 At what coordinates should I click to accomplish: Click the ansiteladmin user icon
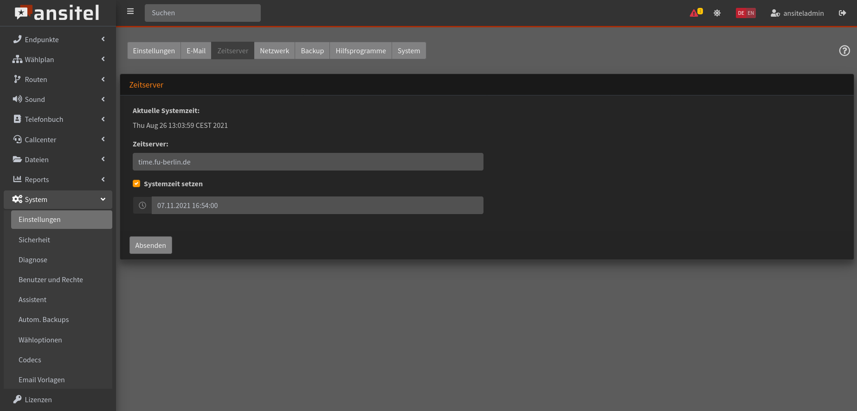pyautogui.click(x=775, y=13)
